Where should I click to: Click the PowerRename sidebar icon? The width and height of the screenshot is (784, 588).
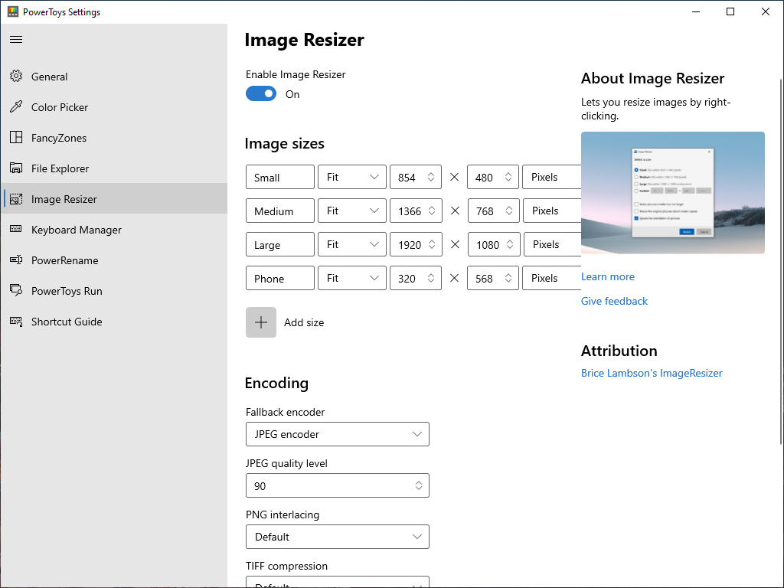(x=16, y=260)
